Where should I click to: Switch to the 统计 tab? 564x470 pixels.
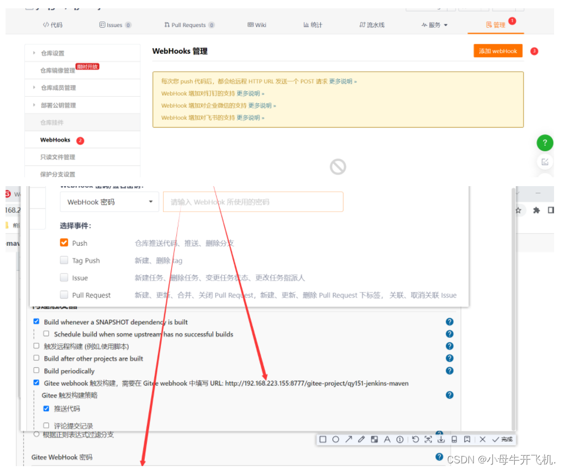point(313,25)
